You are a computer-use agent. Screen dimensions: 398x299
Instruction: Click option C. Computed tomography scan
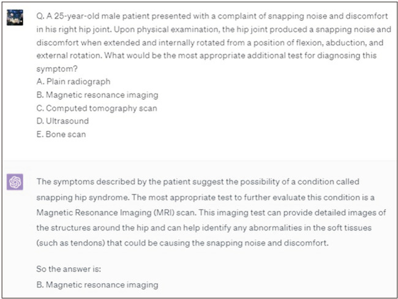click(x=97, y=108)
